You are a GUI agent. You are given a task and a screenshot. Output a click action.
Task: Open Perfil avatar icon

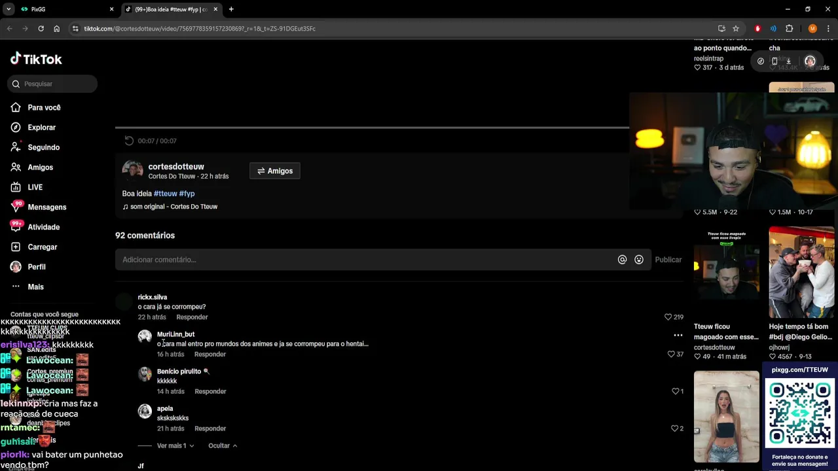[x=16, y=267]
